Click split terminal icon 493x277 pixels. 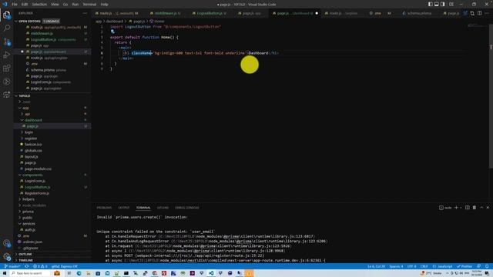coord(468,208)
